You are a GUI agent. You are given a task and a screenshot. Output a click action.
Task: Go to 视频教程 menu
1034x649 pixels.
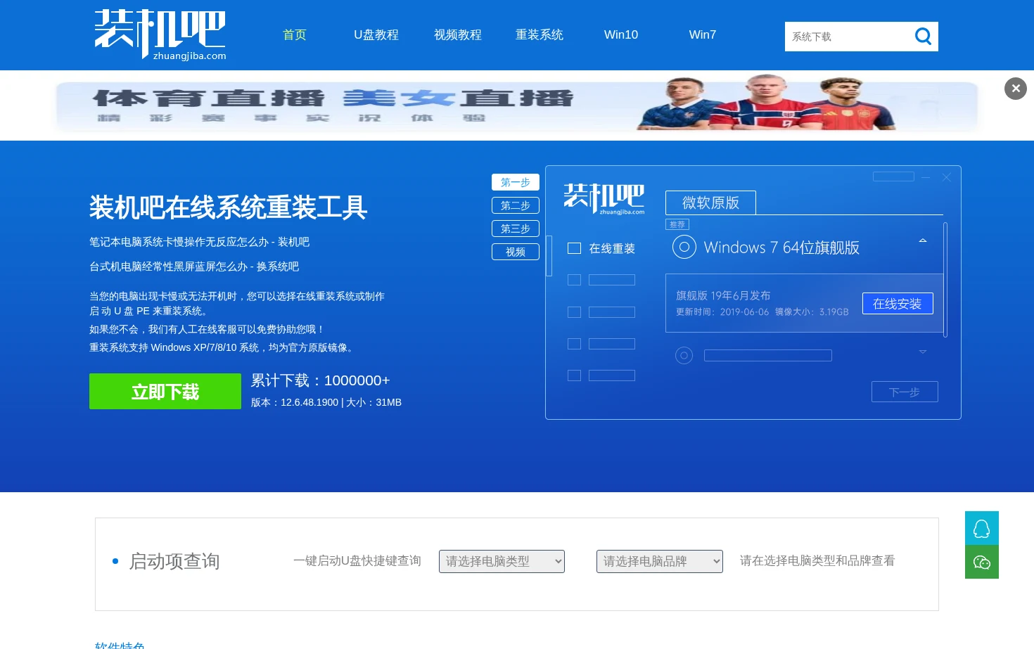[458, 34]
